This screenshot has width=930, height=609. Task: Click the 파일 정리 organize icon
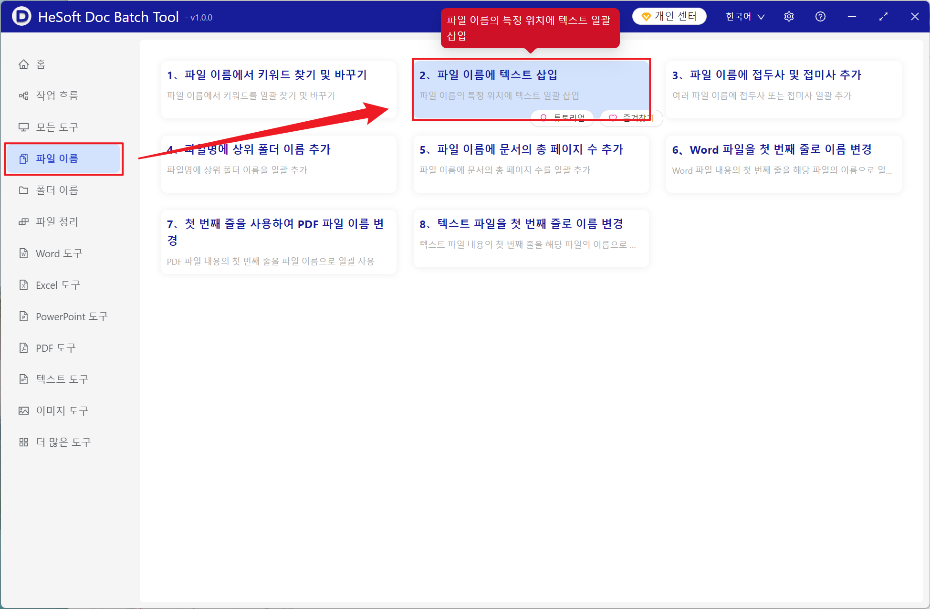[x=23, y=221]
